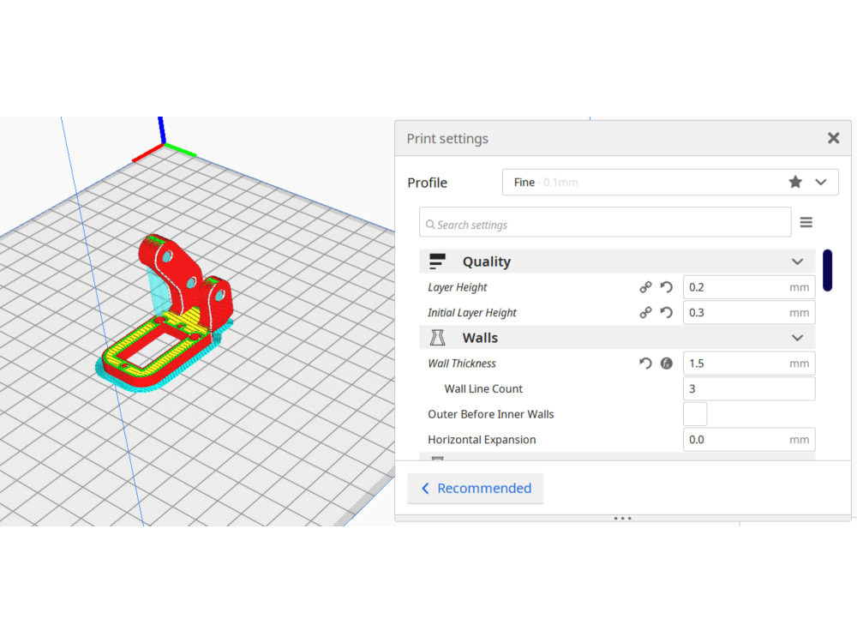Open the Profile dropdown list
Screen dimensions: 857x643
point(820,182)
